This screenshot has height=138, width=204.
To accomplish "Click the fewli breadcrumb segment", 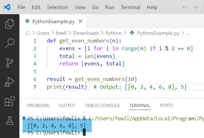I will tap(61, 33).
